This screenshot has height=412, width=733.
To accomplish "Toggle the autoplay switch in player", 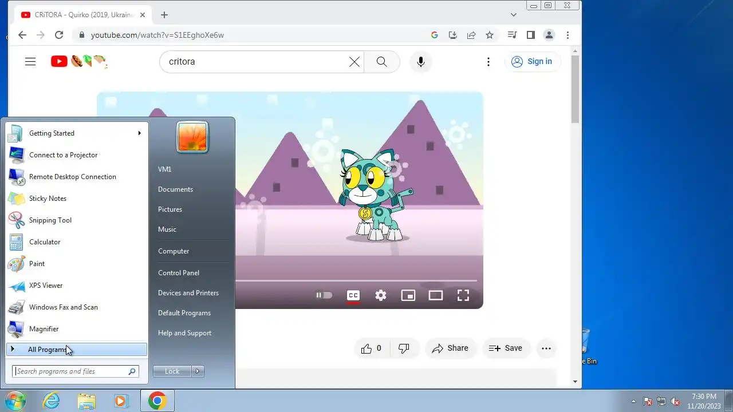I will point(324,295).
